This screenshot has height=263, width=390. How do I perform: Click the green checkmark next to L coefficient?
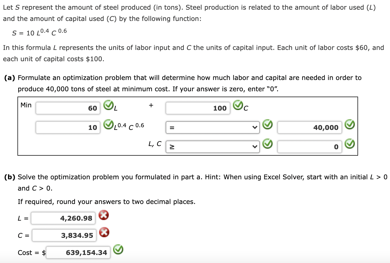pos(108,106)
